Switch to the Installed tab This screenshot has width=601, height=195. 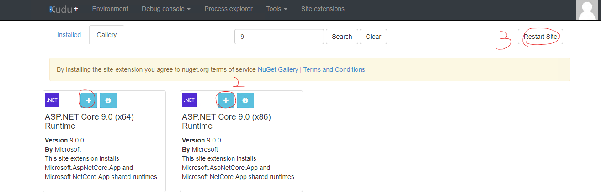(x=69, y=35)
